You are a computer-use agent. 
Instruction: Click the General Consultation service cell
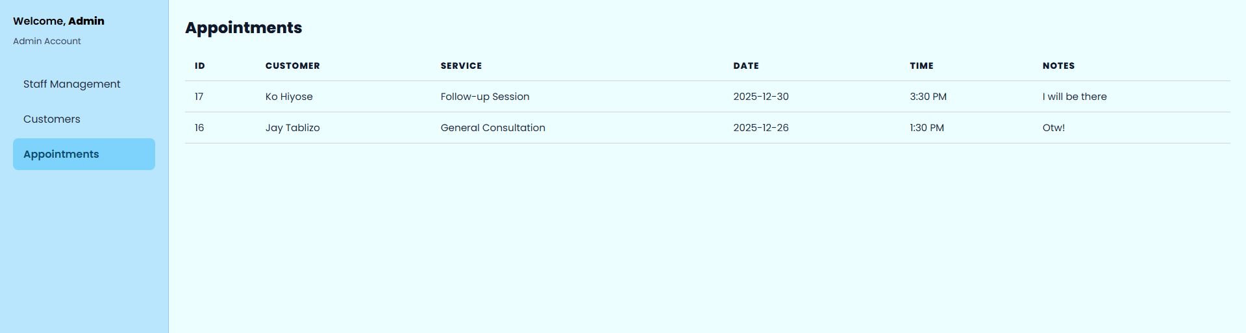493,128
